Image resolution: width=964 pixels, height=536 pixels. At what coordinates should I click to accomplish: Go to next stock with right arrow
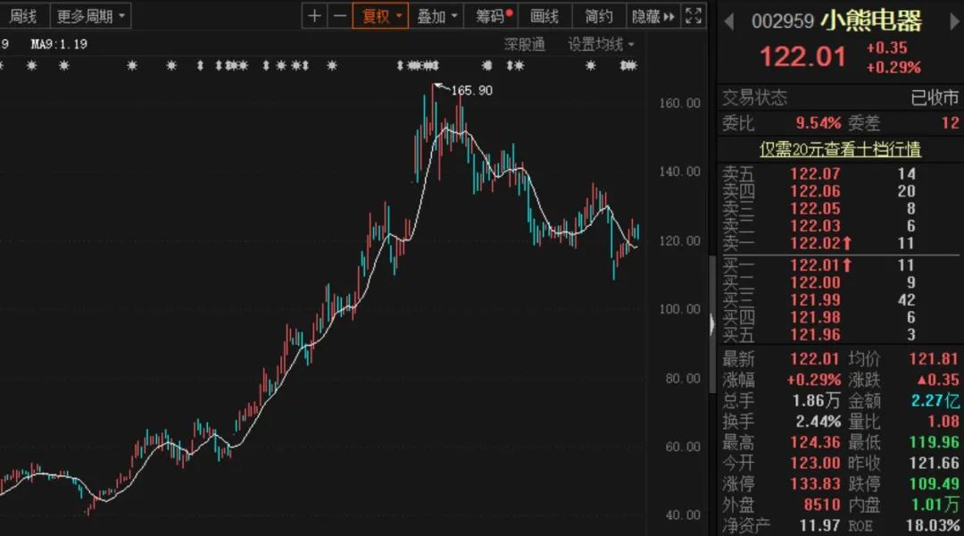948,21
